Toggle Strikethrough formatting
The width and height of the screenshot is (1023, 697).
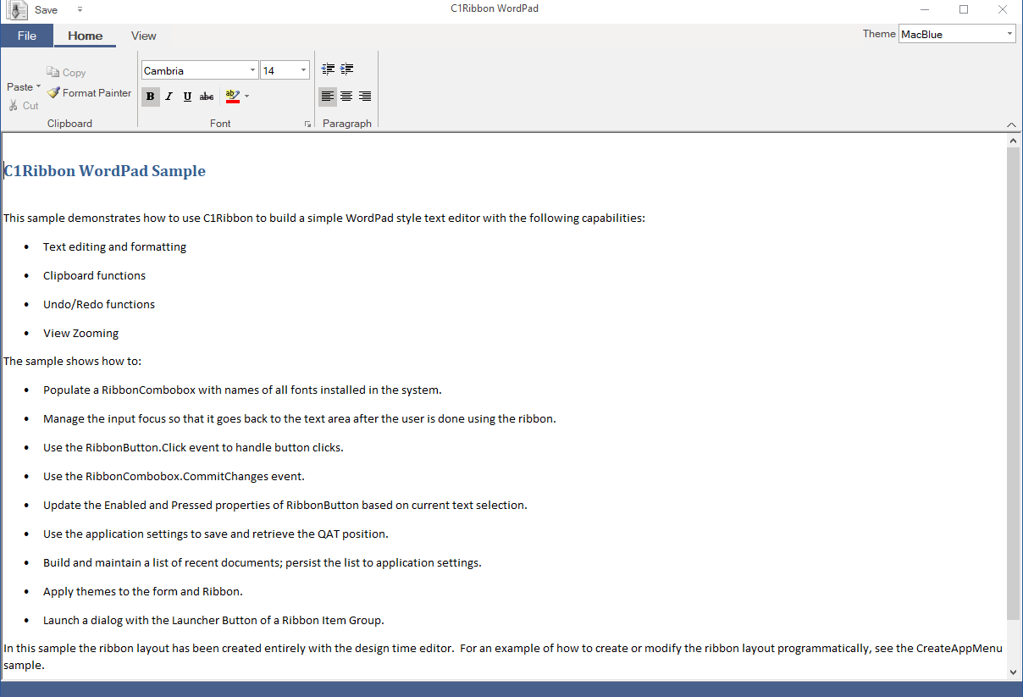click(207, 97)
